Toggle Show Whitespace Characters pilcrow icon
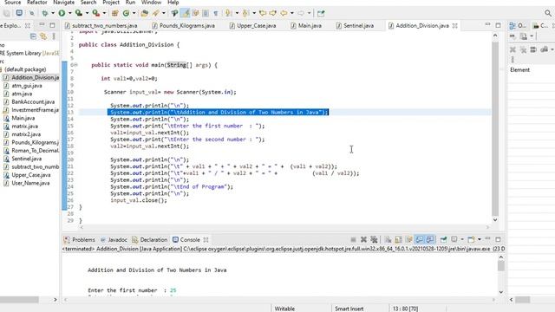The width and height of the screenshot is (555, 312). coord(216,14)
